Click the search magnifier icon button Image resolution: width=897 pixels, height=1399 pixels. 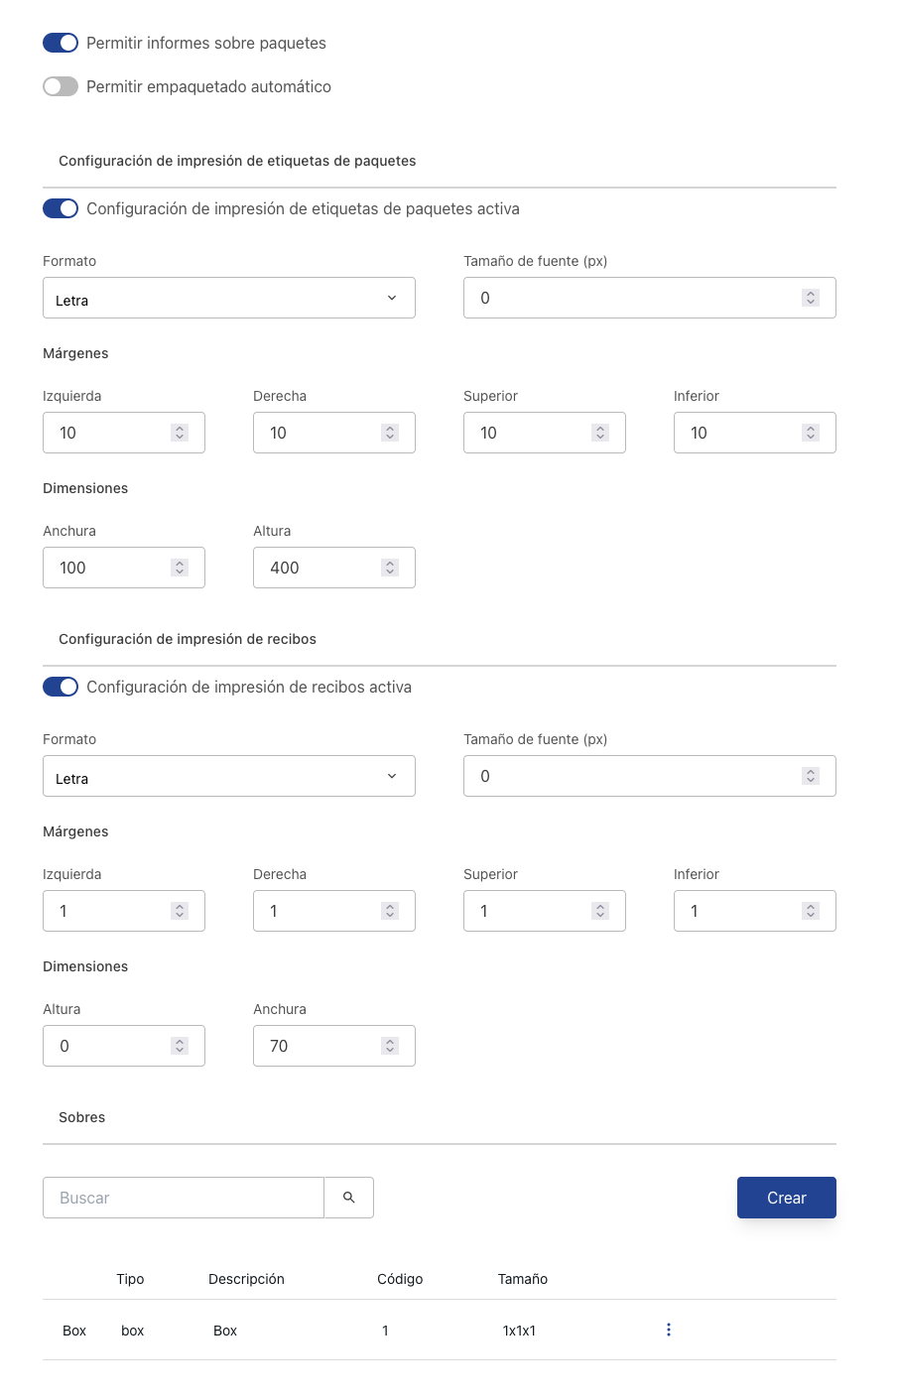click(x=348, y=1198)
